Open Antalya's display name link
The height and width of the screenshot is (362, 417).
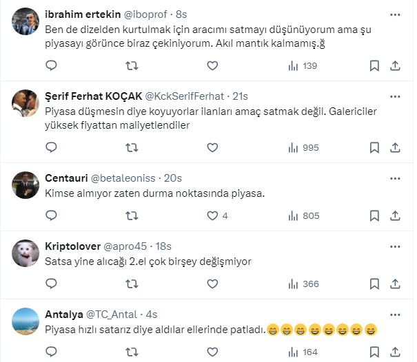pyautogui.click(x=63, y=314)
